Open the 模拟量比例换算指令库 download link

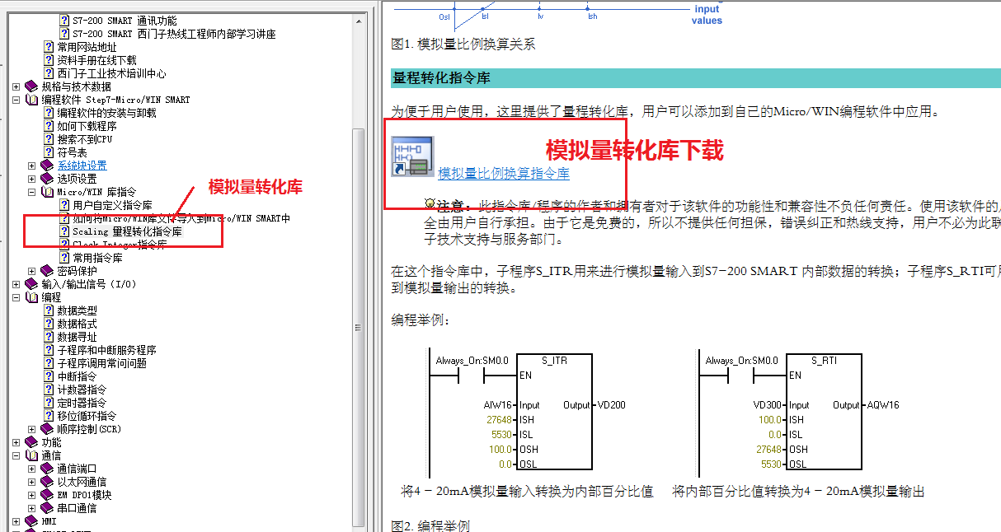coord(504,174)
